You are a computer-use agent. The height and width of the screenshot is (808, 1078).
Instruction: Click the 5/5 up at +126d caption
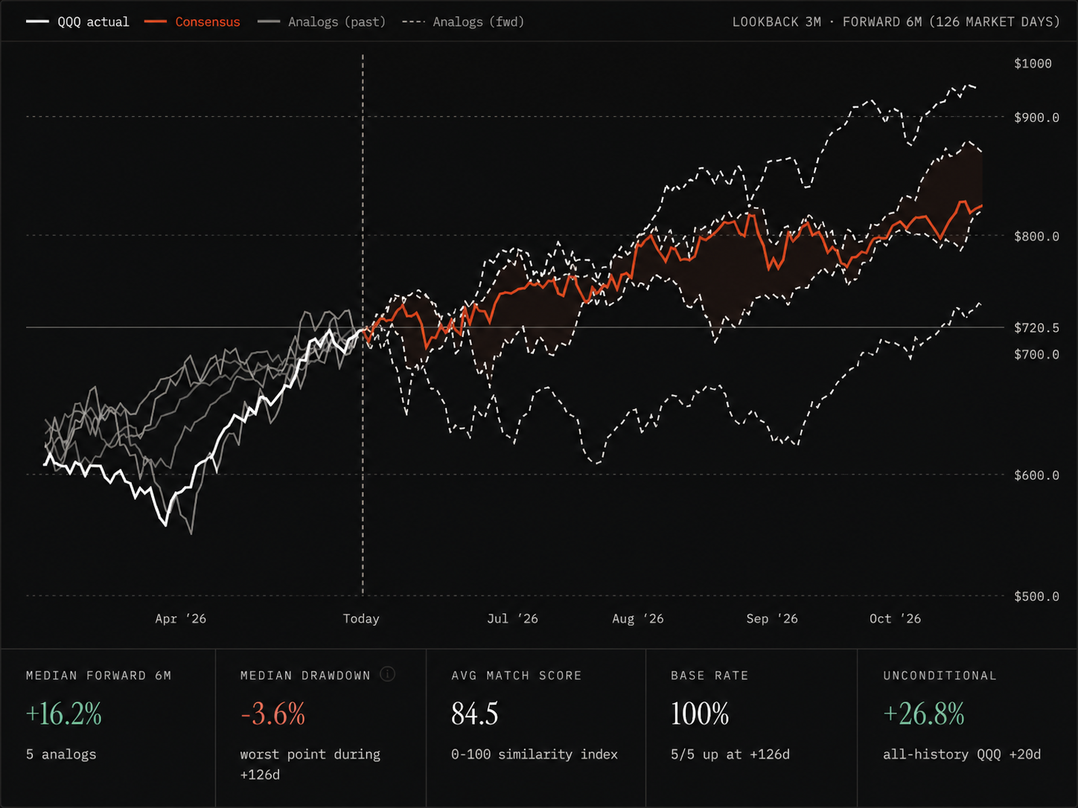pyautogui.click(x=730, y=754)
